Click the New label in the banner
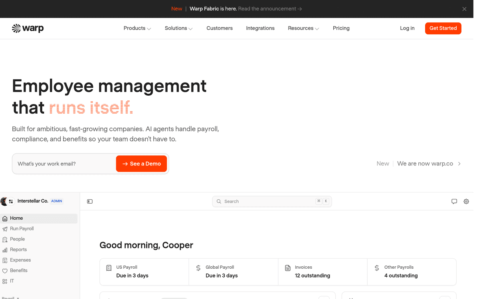The width and height of the screenshot is (479, 299). click(177, 9)
